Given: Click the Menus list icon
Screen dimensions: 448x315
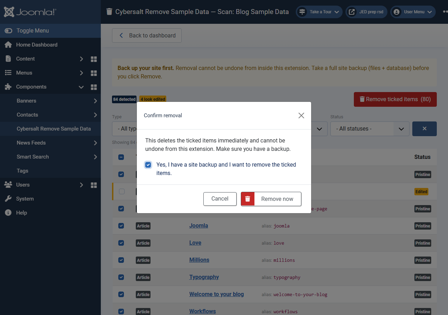Looking at the screenshot, I should [8, 73].
